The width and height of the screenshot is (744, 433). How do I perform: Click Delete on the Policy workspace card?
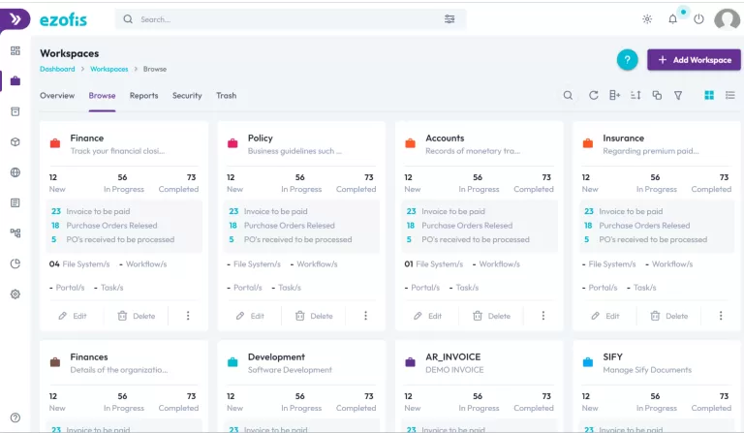pos(313,316)
